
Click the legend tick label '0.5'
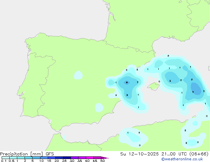12,161
